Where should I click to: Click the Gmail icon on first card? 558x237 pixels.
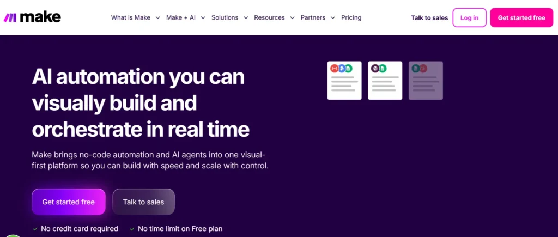coord(335,69)
